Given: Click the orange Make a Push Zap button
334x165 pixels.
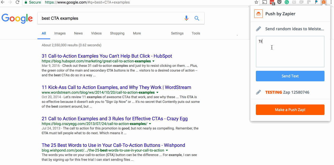Looking at the screenshot, I should coord(290,110).
